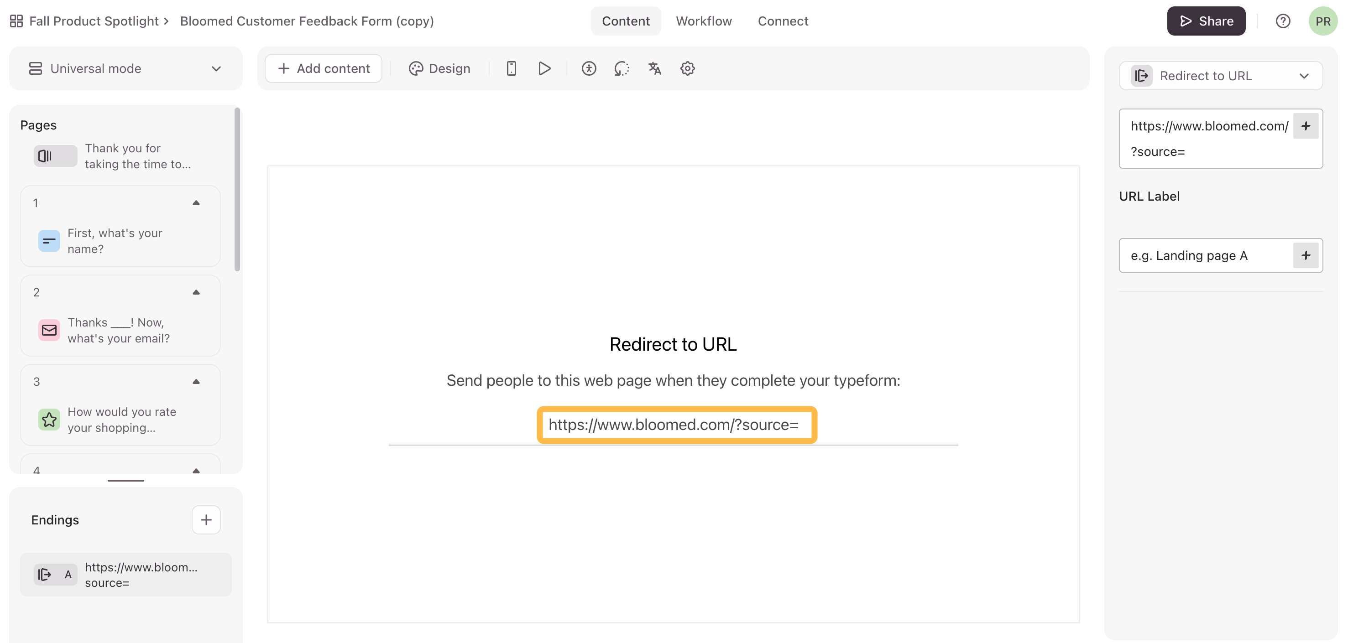
Task: Preview the form with the play icon
Action: click(544, 68)
